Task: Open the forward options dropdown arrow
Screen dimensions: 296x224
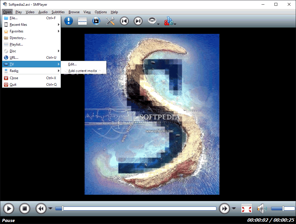Action: pos(234,209)
